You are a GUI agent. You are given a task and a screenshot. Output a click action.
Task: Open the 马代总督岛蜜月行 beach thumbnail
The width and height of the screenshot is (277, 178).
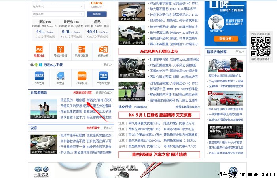(x=44, y=109)
